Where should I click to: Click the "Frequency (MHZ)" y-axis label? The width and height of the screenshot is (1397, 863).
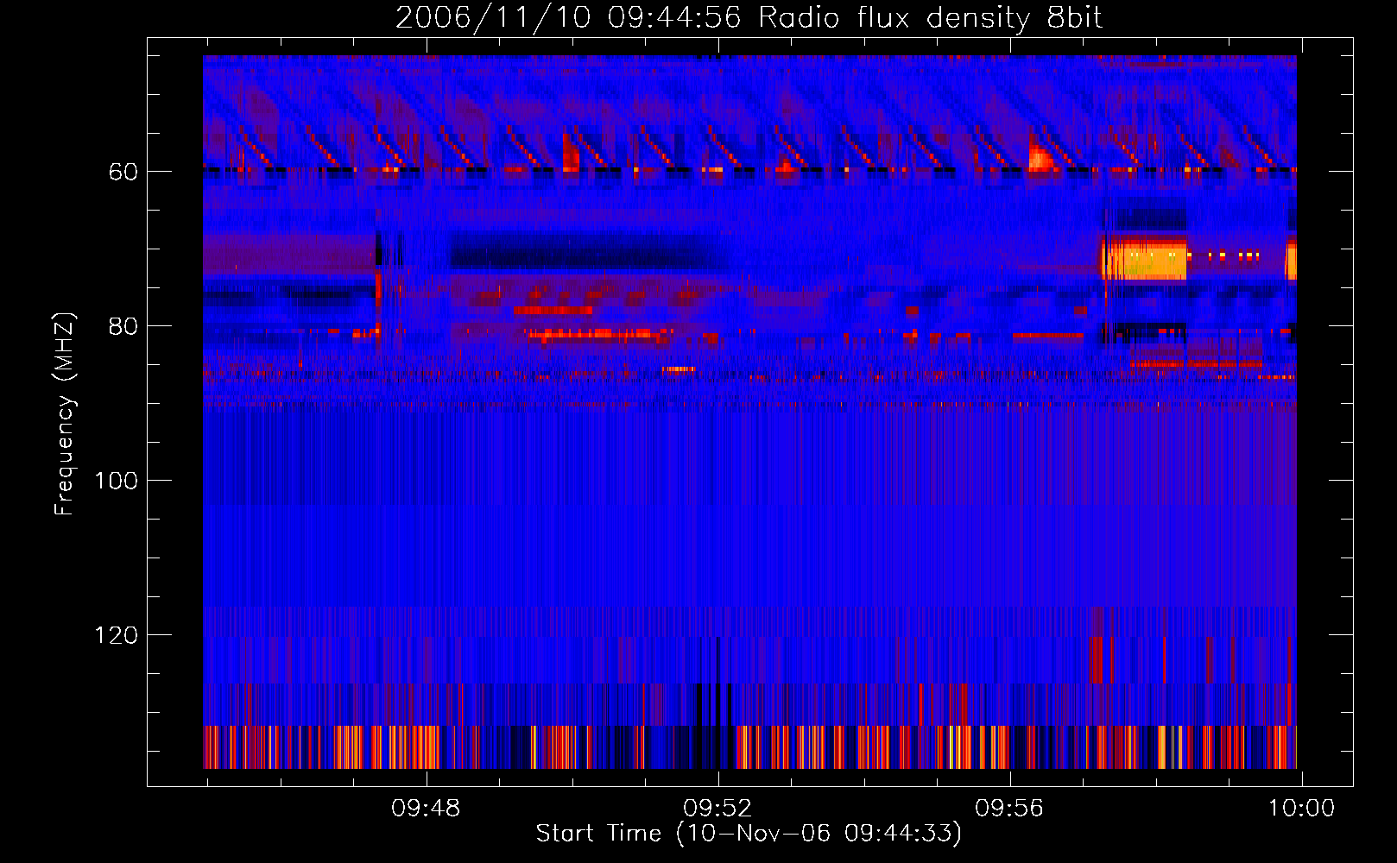click(x=65, y=414)
